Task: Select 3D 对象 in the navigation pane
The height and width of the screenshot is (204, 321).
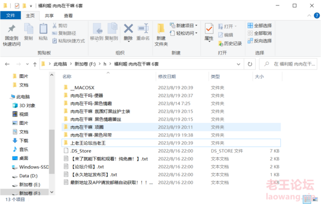Action: (24, 106)
